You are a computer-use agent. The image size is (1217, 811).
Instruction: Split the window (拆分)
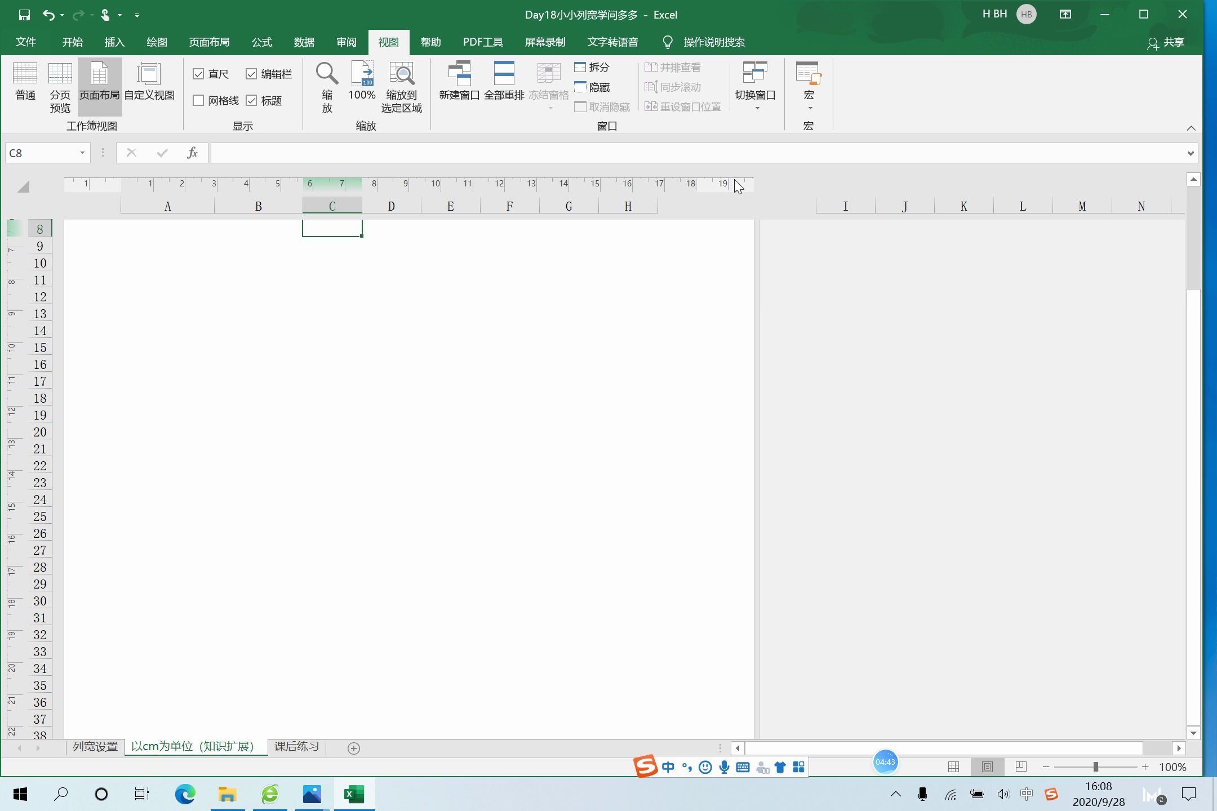[x=592, y=67]
